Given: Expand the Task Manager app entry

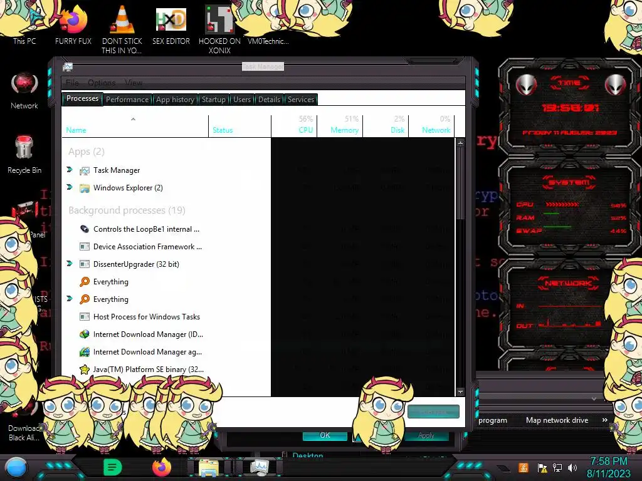Looking at the screenshot, I should click(70, 170).
